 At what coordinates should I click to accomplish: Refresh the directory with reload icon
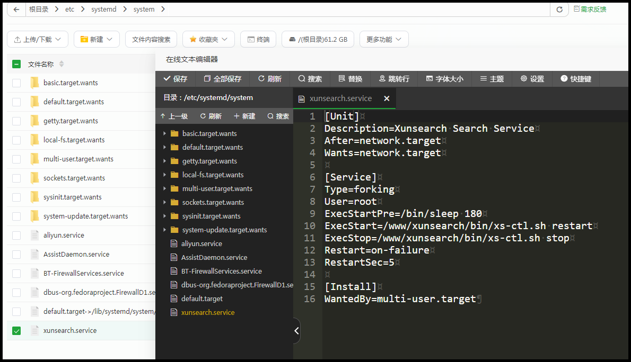(x=559, y=9)
